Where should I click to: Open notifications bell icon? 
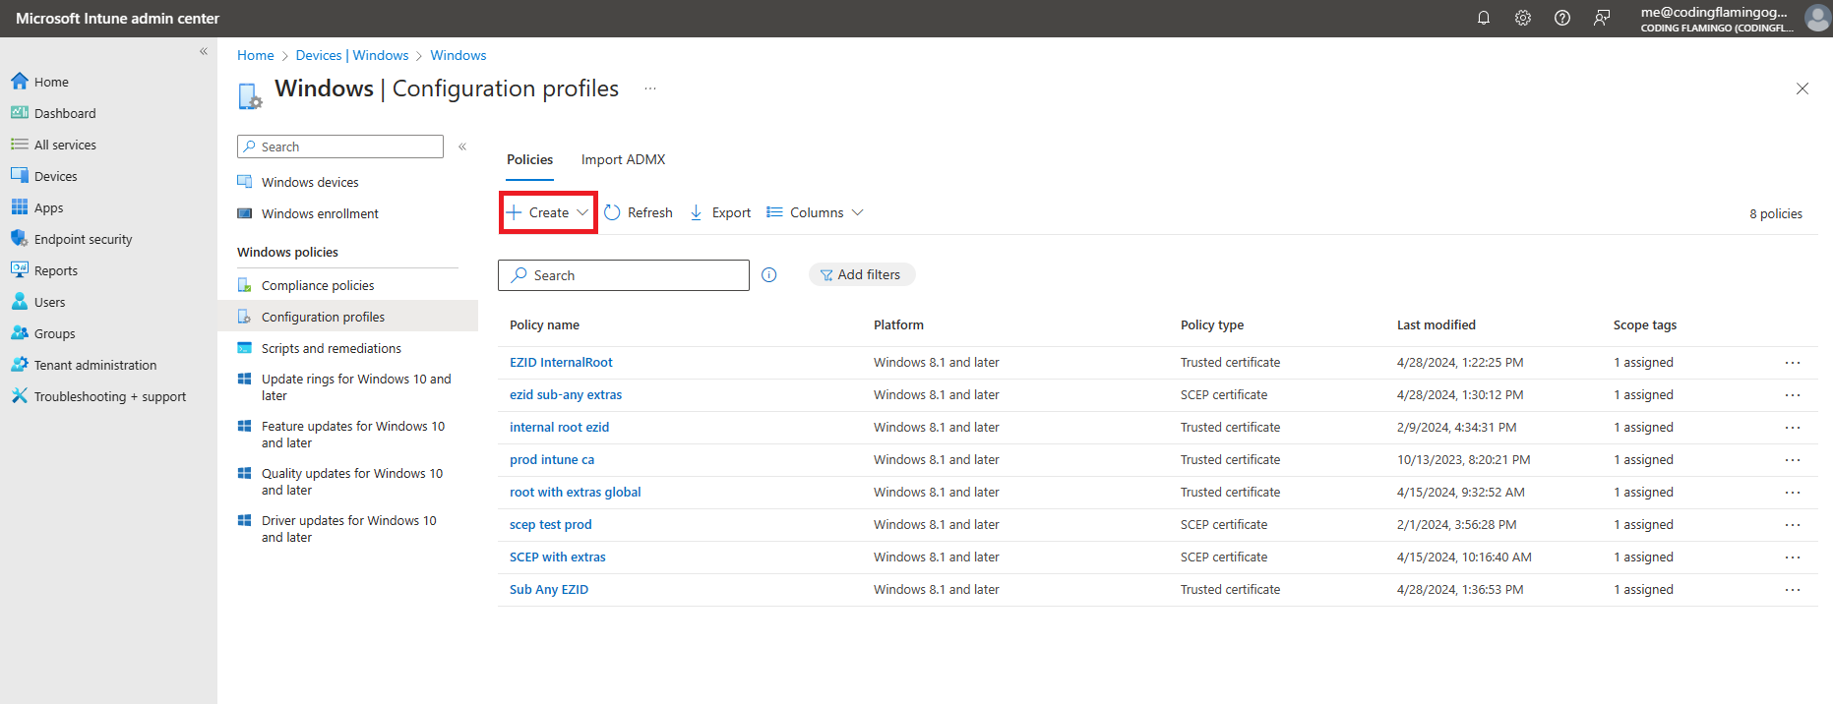pyautogui.click(x=1484, y=18)
